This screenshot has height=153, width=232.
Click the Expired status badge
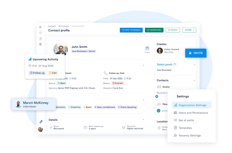tap(118, 83)
